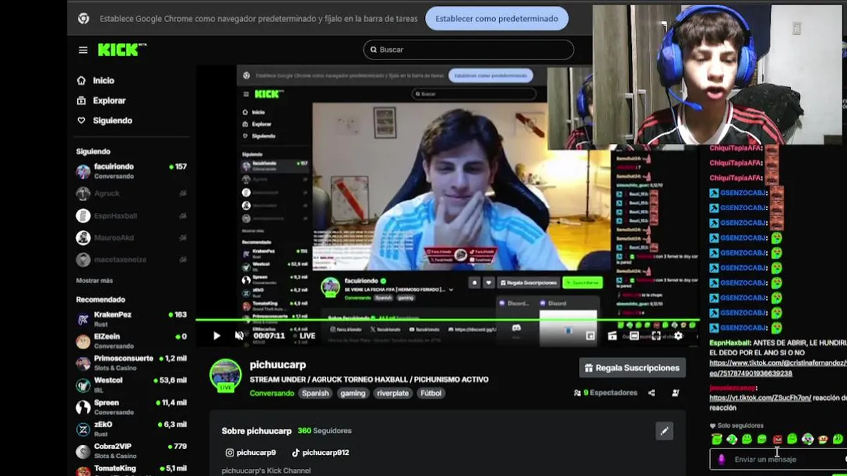Click Sobre pichuucarp heading
847x476 pixels.
coord(256,430)
